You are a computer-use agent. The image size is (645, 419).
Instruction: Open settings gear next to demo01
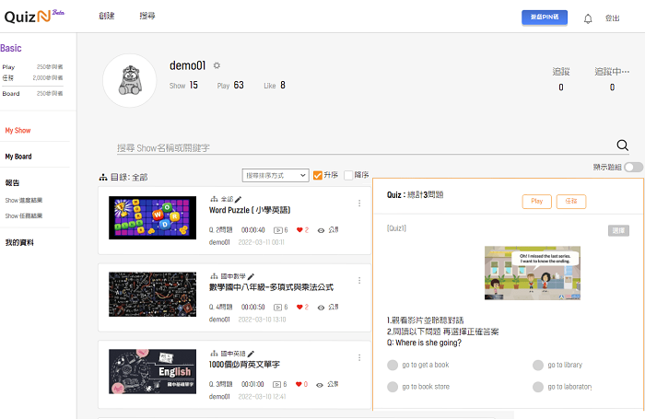(217, 65)
